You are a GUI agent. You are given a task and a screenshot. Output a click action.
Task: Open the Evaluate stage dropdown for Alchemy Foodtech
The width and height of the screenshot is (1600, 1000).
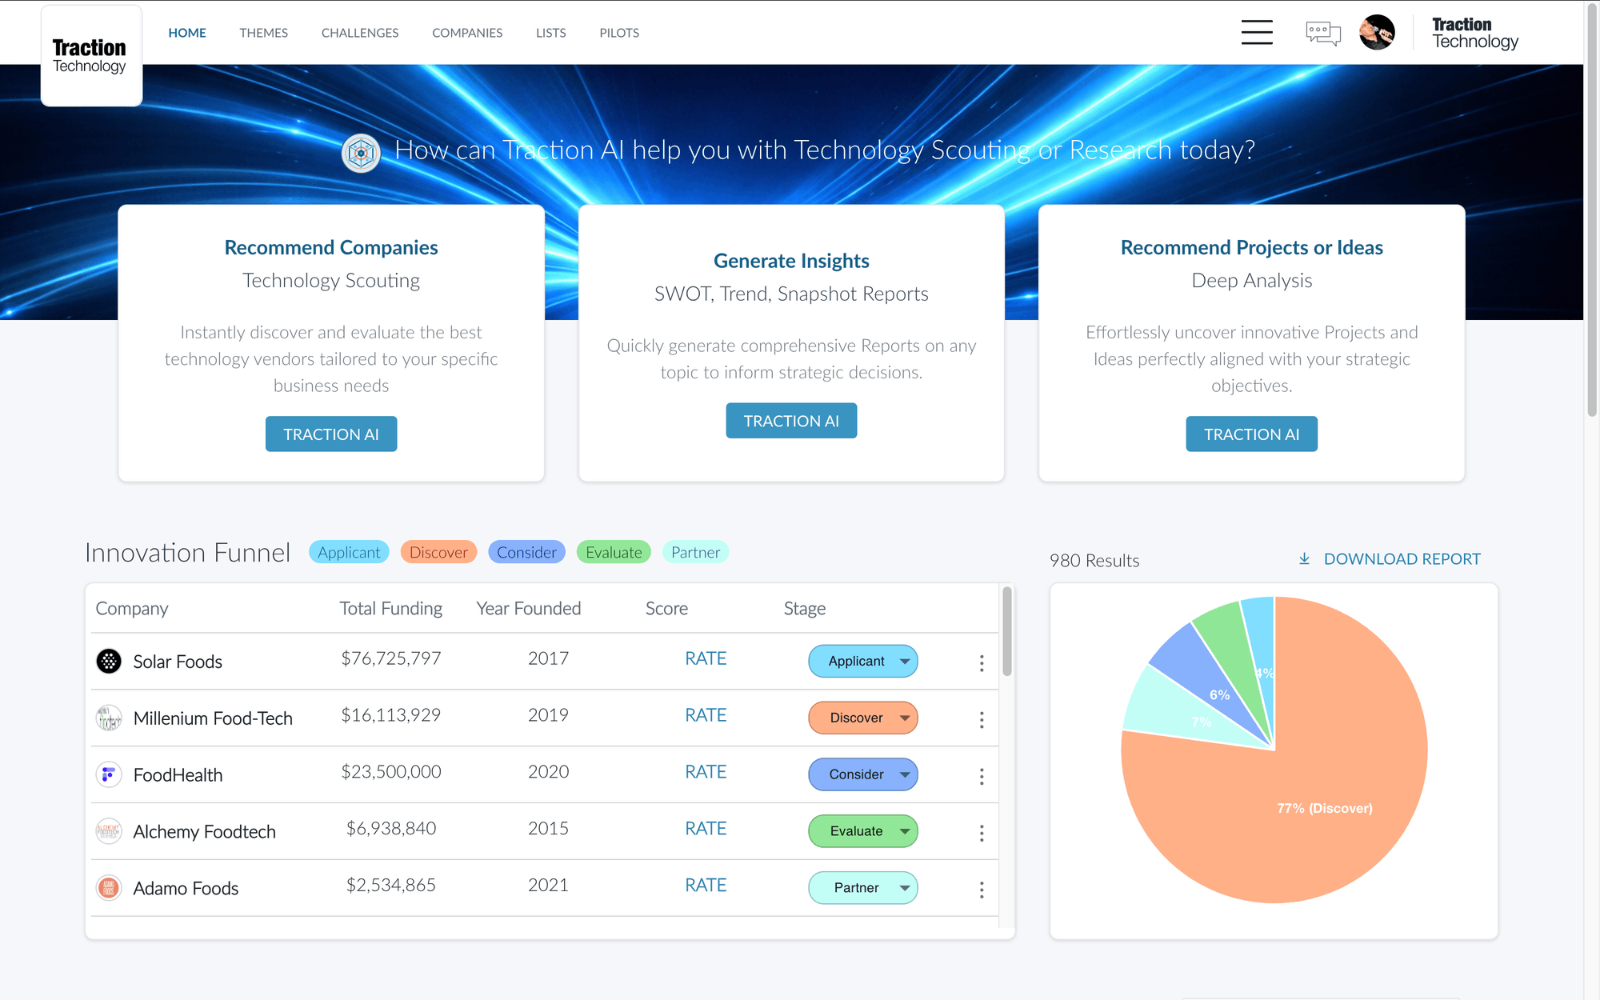pos(863,831)
